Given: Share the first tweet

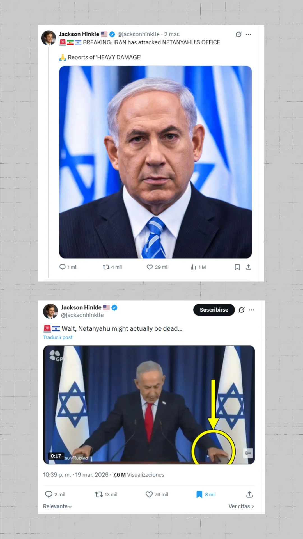Looking at the screenshot, I should pyautogui.click(x=249, y=267).
